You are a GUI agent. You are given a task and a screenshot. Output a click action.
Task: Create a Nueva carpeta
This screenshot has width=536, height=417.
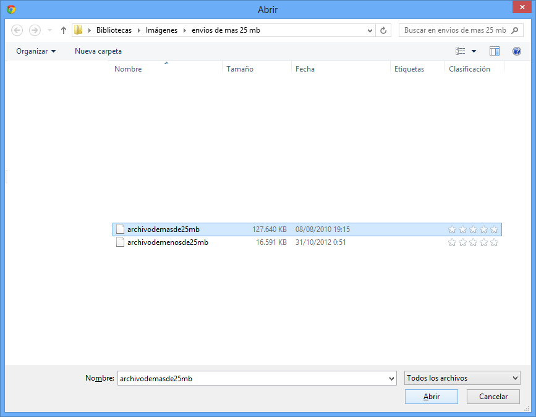click(x=98, y=51)
